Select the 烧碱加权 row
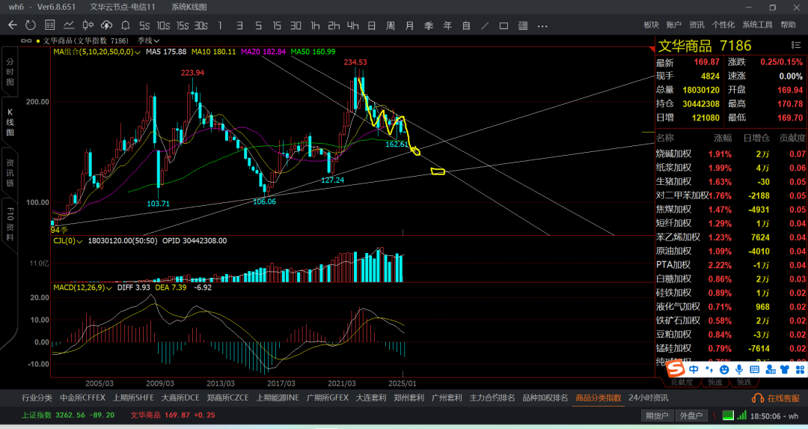This screenshot has width=808, height=429. tap(731, 153)
